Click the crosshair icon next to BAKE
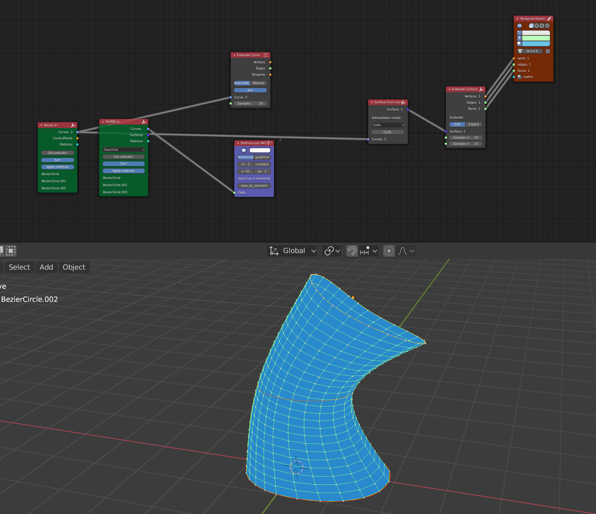This screenshot has height=514, width=596. pos(548,51)
